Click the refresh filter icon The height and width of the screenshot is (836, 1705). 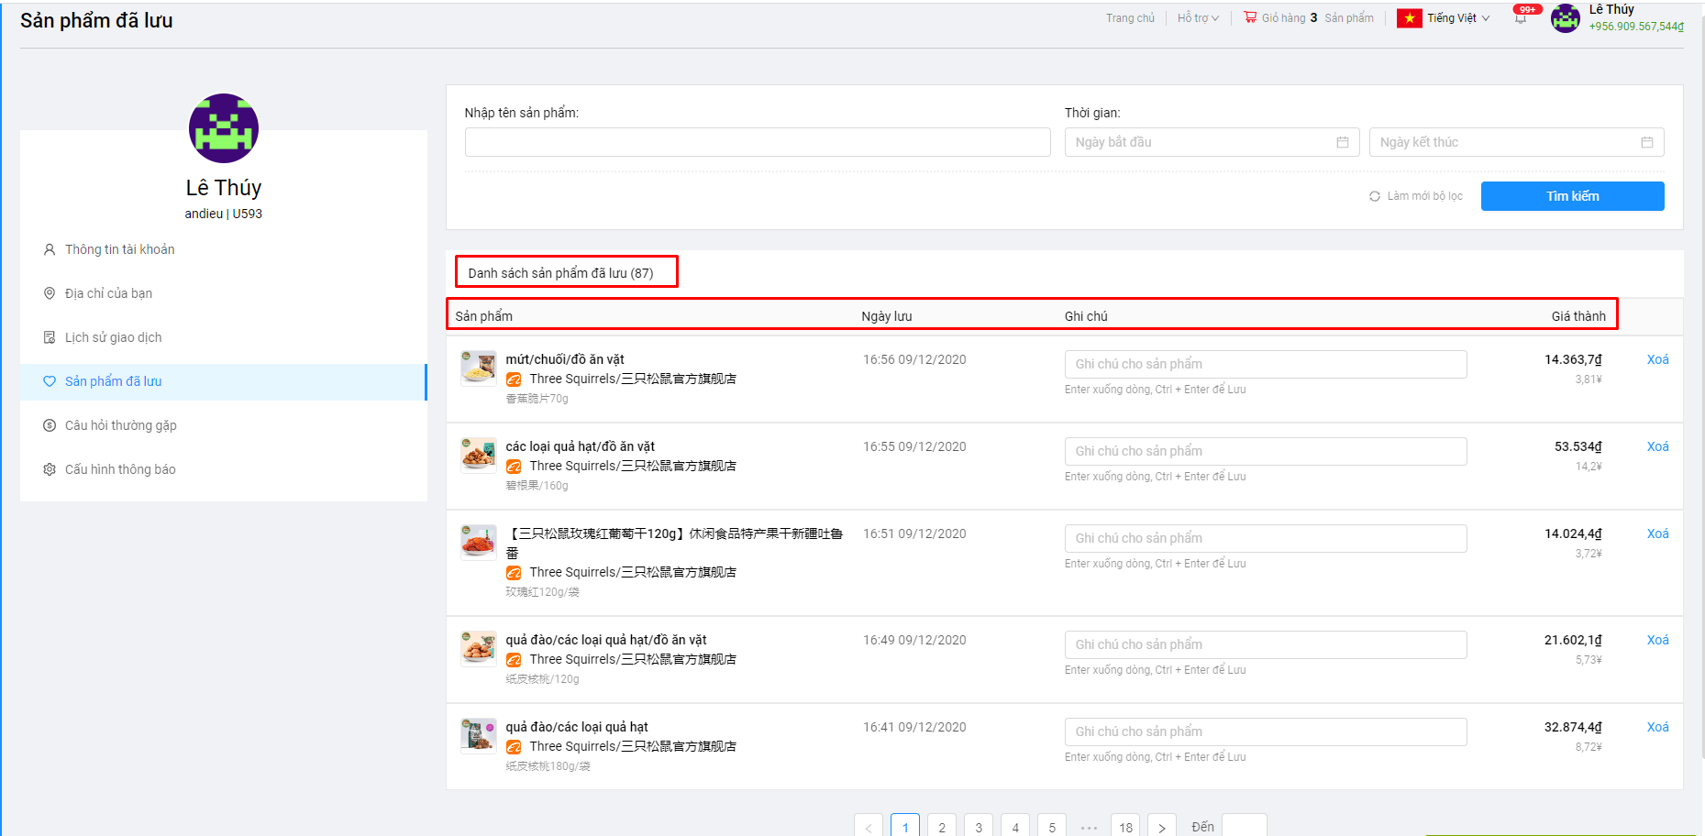[x=1374, y=196]
